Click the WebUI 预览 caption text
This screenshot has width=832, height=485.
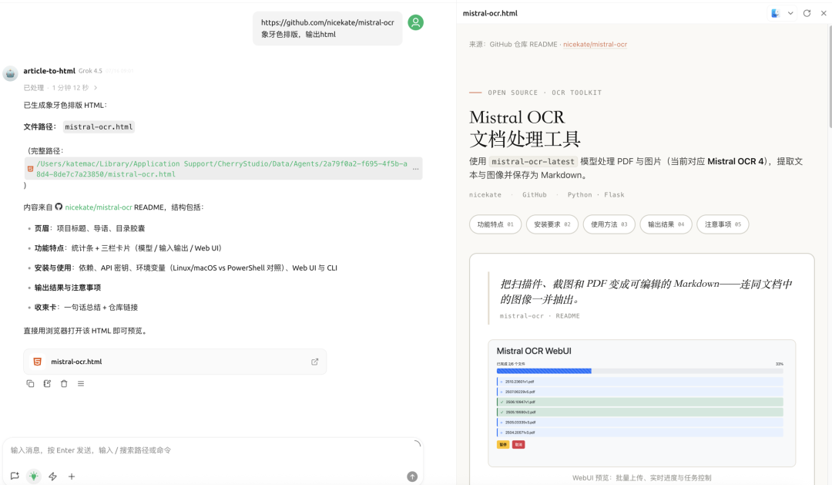(x=642, y=477)
